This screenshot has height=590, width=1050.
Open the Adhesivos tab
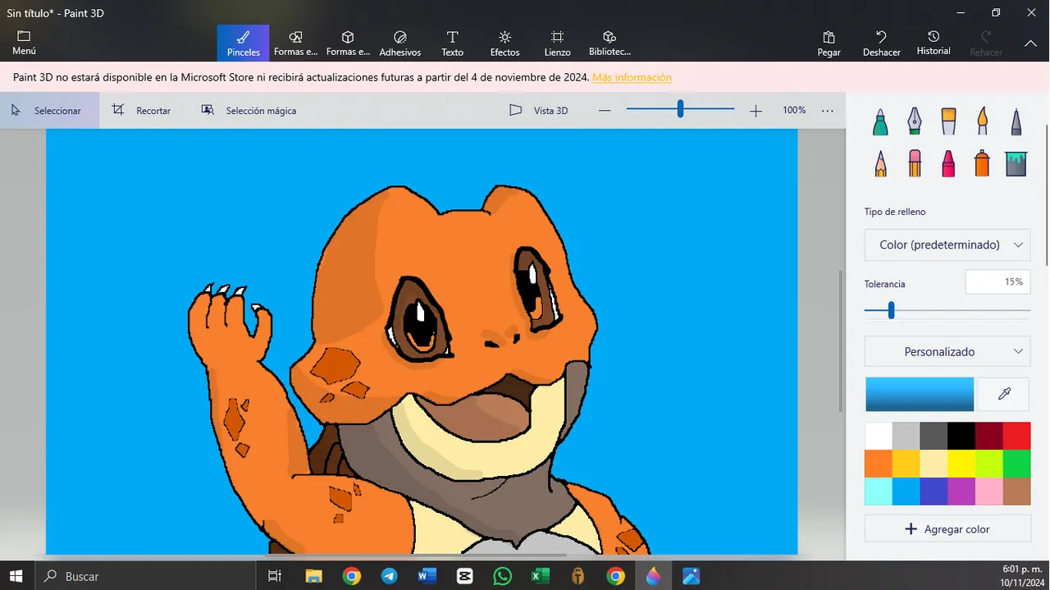pyautogui.click(x=400, y=43)
